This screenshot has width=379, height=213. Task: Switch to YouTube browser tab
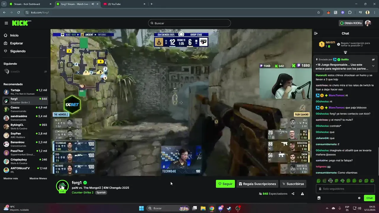point(124,4)
